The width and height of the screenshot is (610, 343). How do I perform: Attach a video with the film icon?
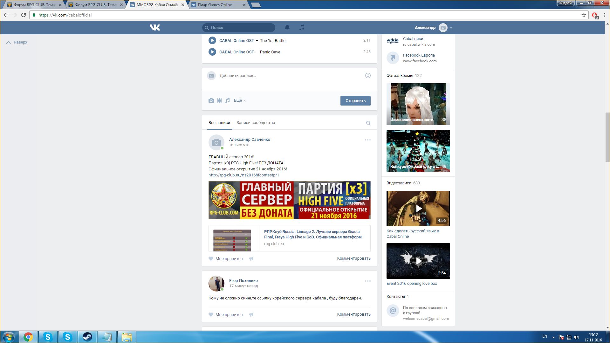[219, 100]
